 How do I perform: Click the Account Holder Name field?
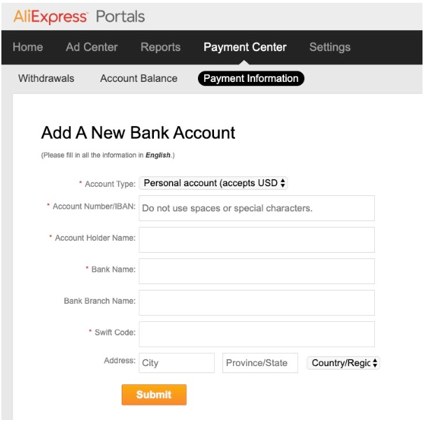click(257, 240)
